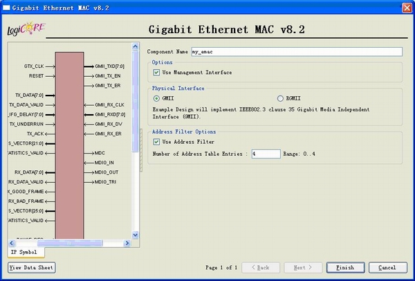
Task: Click the Number of Address Table Entries field
Action: pos(266,154)
